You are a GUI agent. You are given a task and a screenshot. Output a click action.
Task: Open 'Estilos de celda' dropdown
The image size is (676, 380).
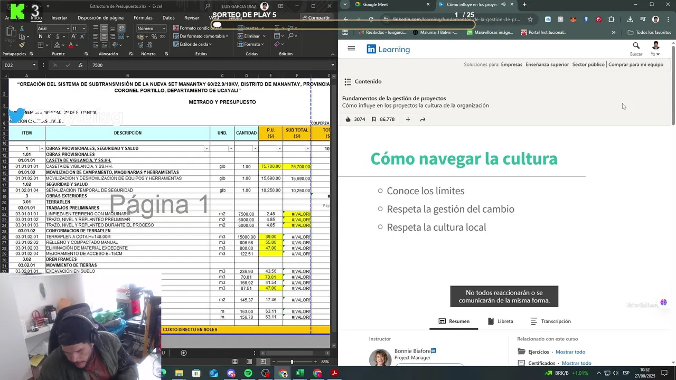point(193,44)
